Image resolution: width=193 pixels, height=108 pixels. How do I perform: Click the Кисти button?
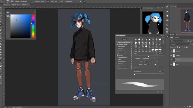(x=124, y=39)
